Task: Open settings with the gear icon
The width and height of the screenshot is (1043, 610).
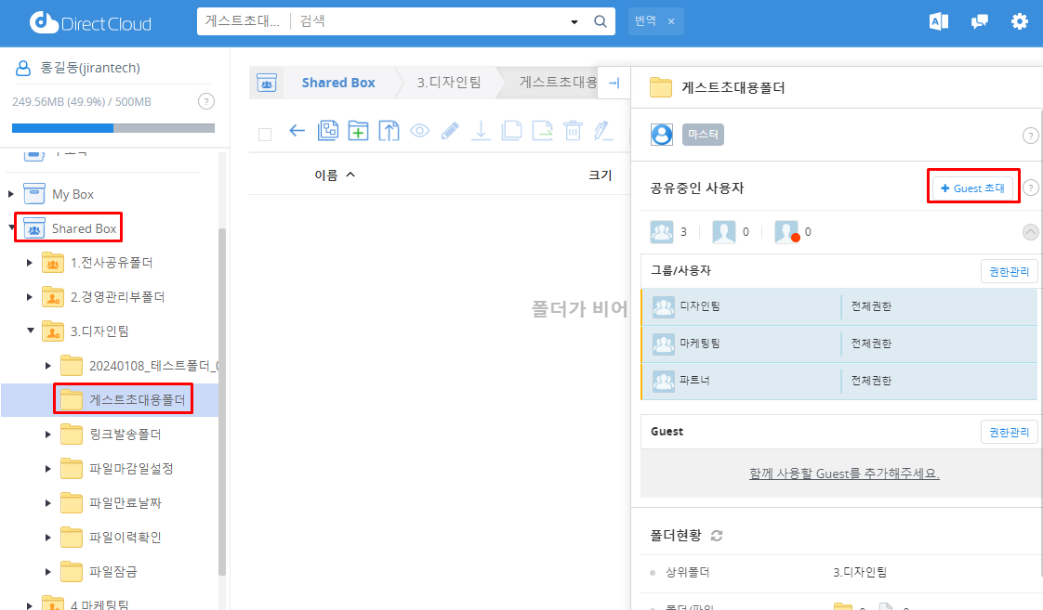Action: (x=1020, y=21)
